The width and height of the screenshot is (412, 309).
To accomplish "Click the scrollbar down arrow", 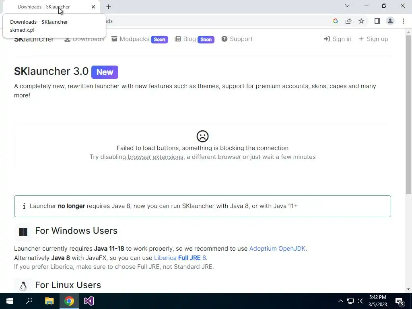I will 408,289.
